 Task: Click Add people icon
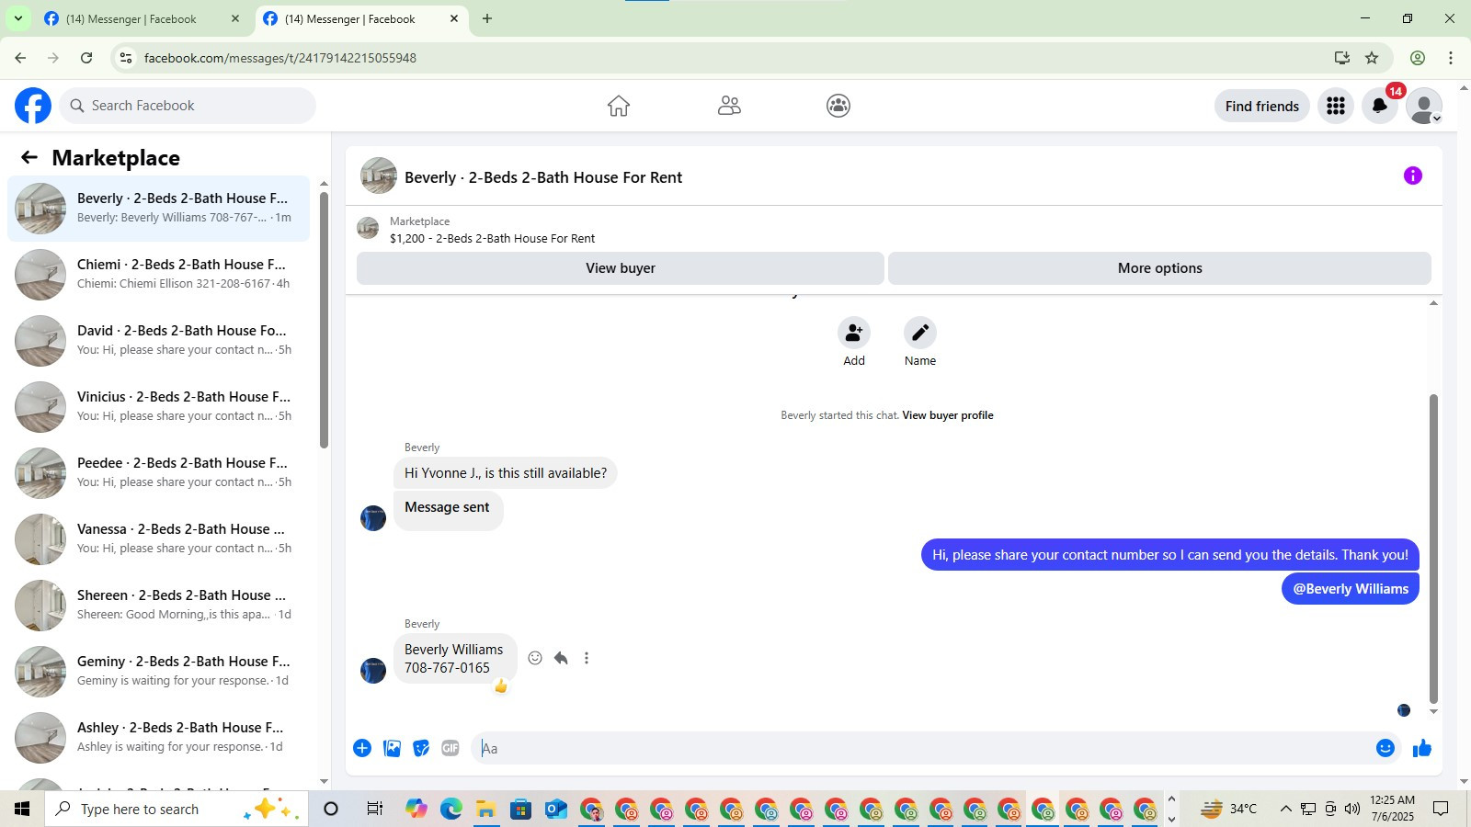pyautogui.click(x=854, y=333)
